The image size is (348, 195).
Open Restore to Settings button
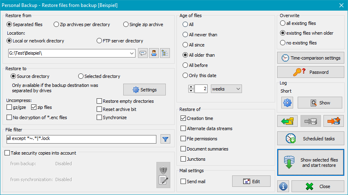(x=145, y=90)
